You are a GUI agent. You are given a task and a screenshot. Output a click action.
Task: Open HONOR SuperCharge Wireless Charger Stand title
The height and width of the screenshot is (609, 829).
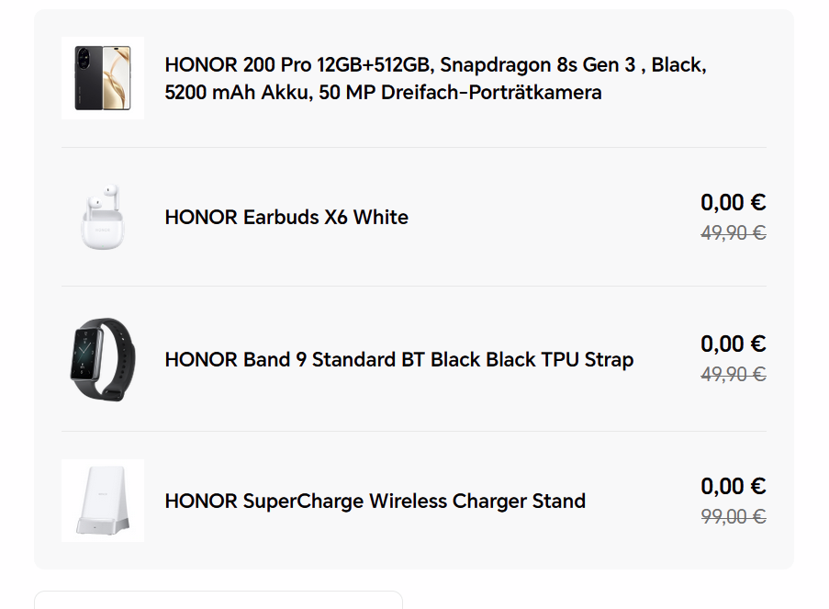pos(375,502)
